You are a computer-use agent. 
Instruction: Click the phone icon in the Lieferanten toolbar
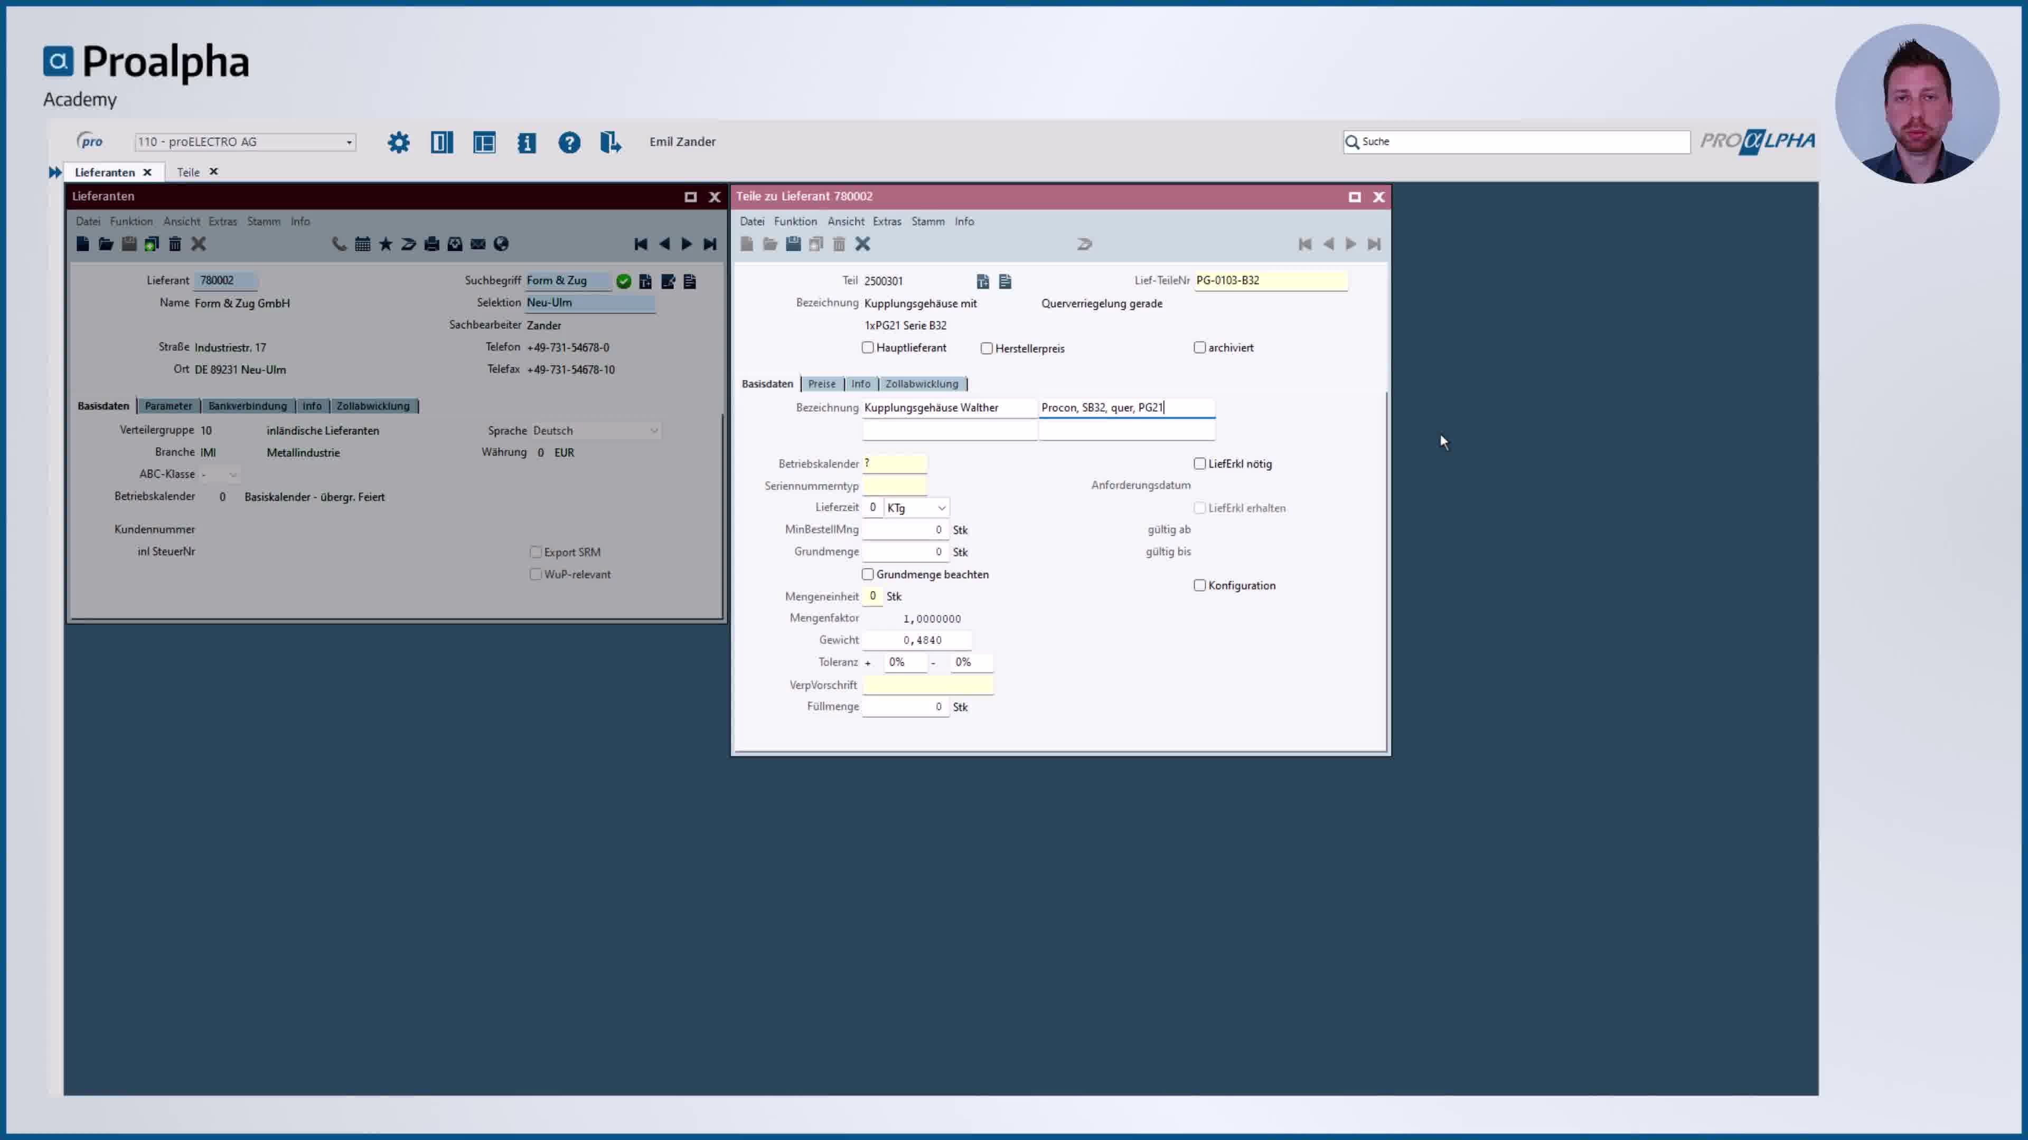click(339, 244)
